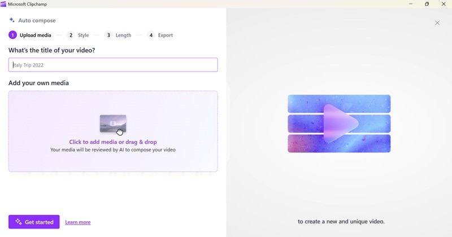Click 'Your media will be reviewed by AI' text

[x=113, y=150]
